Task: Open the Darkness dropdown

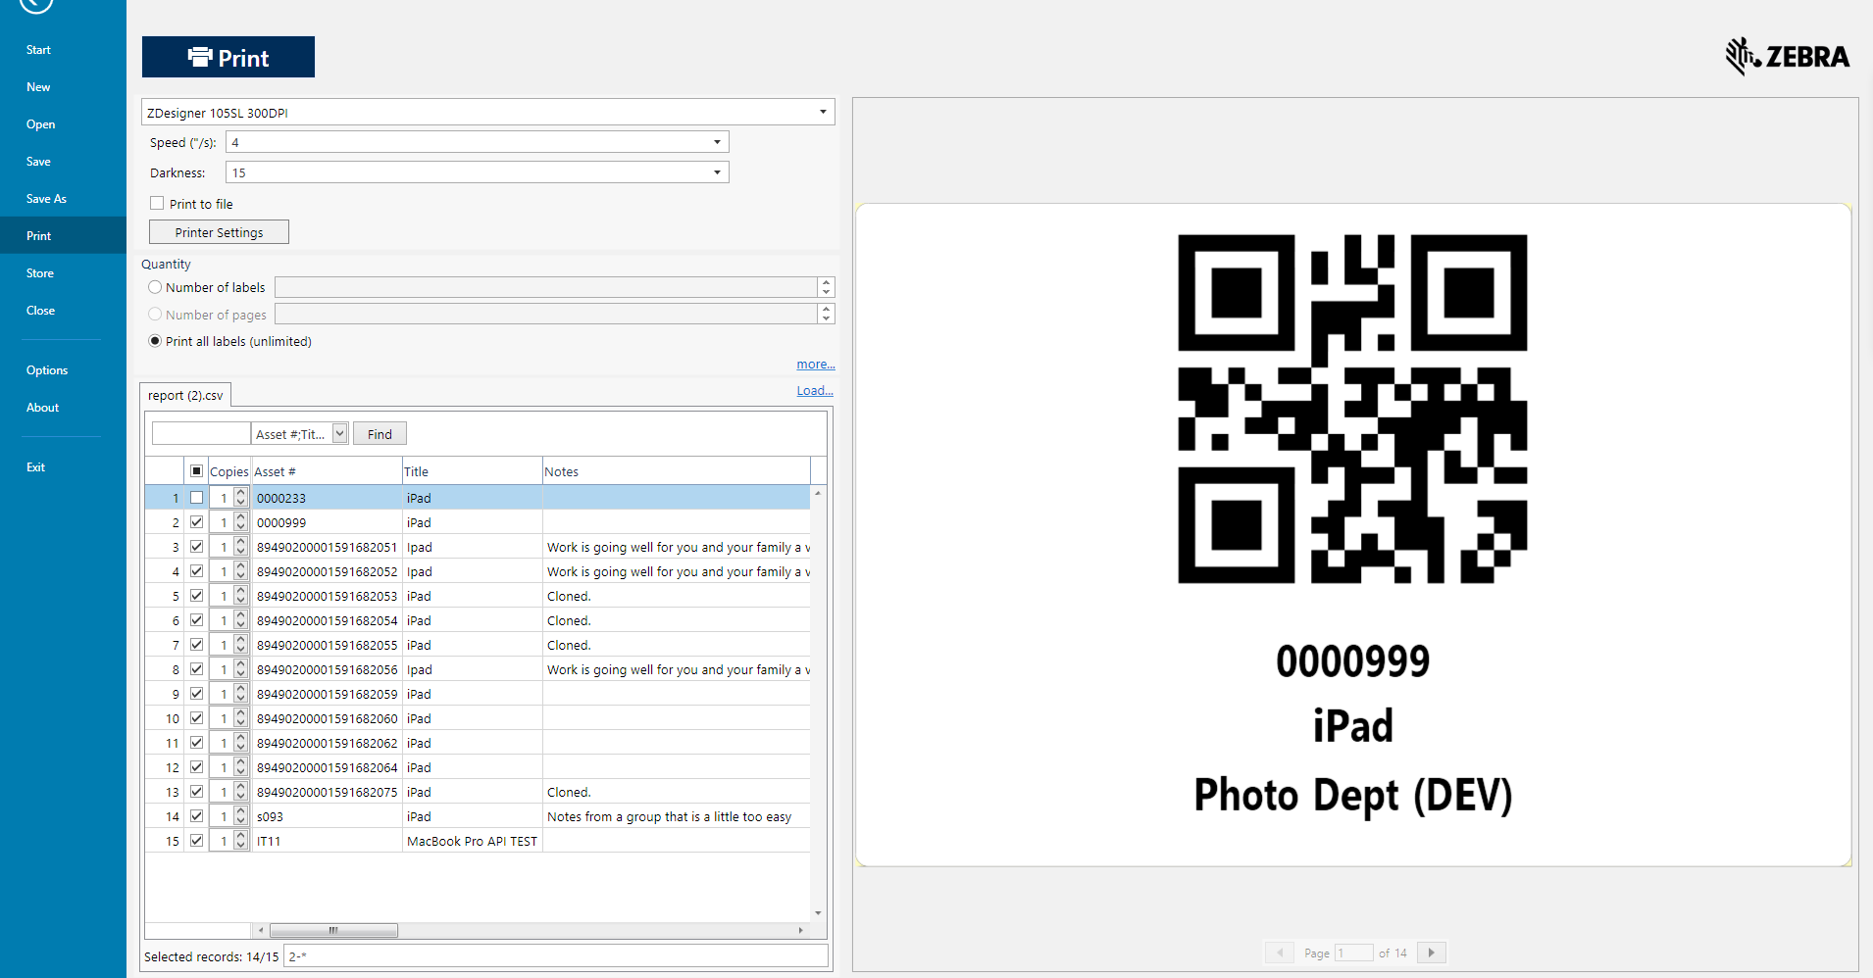Action: click(717, 173)
